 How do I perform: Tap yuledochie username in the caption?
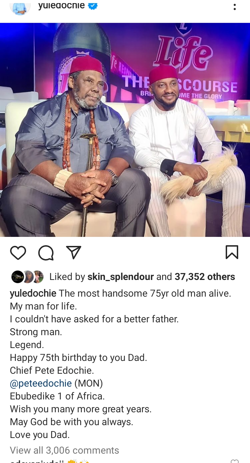(33, 293)
